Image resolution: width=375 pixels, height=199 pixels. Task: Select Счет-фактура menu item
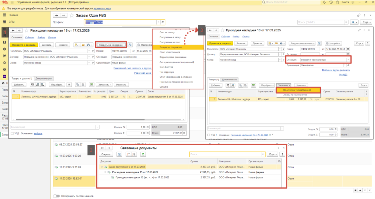178,67
